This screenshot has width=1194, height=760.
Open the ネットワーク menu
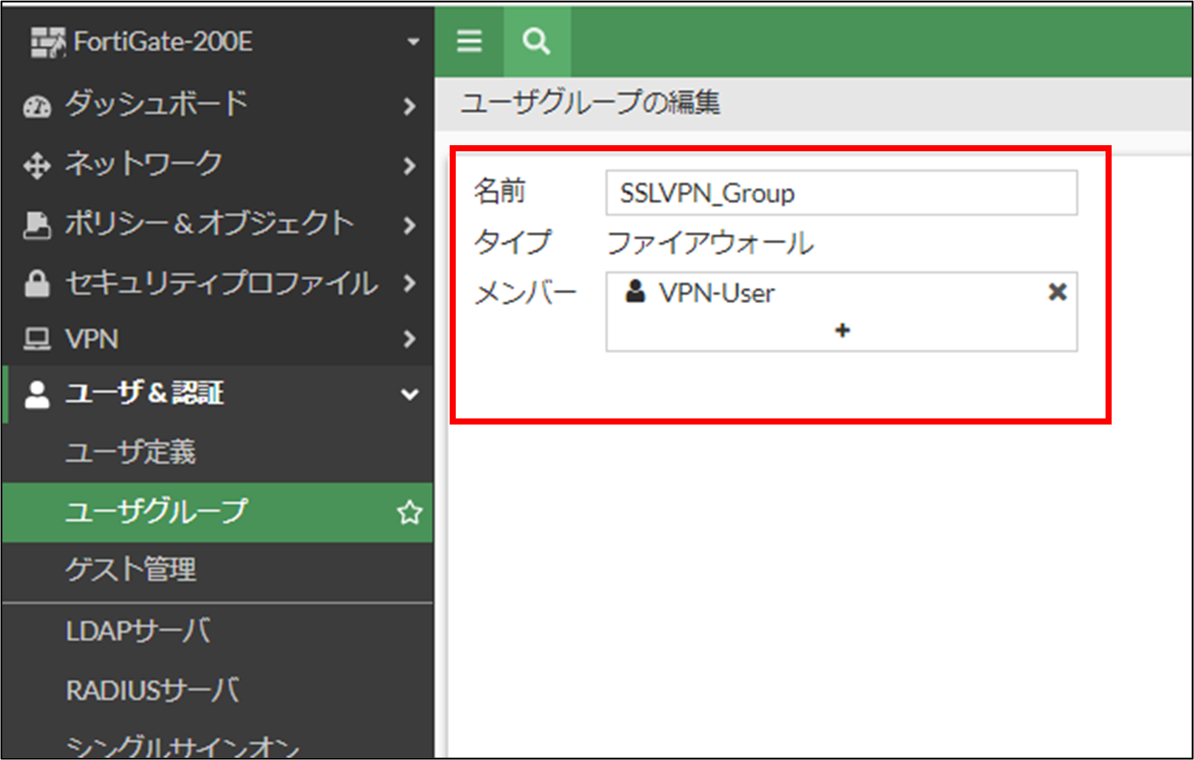tap(217, 165)
